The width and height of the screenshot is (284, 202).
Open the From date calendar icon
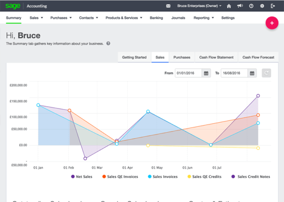click(206, 73)
